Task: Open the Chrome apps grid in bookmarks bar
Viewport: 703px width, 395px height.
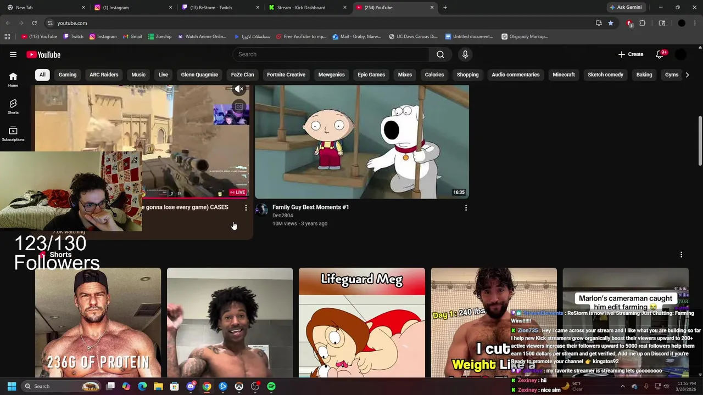Action: point(7,37)
